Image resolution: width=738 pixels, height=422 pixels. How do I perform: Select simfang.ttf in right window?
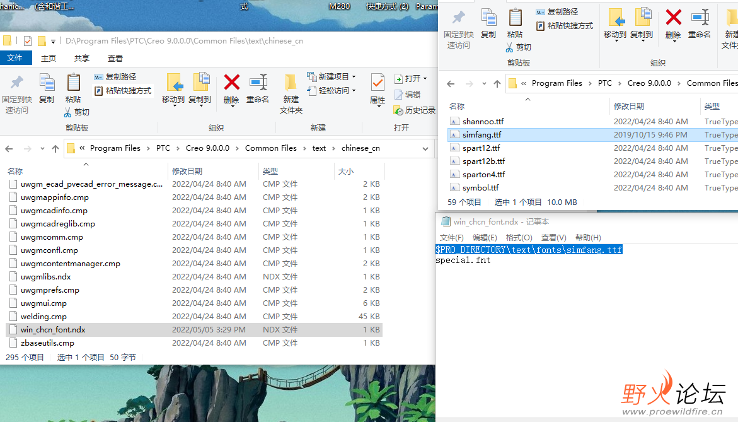pyautogui.click(x=592, y=135)
